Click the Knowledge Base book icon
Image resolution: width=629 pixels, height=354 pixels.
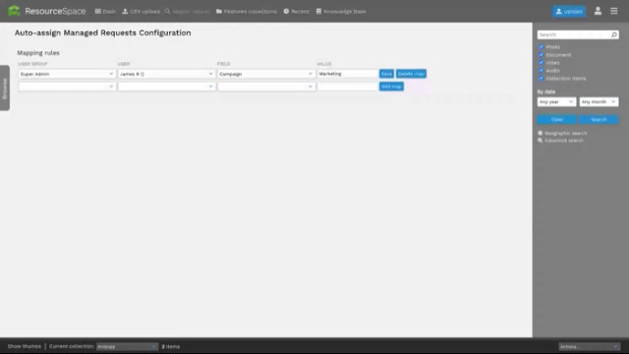[x=318, y=11]
